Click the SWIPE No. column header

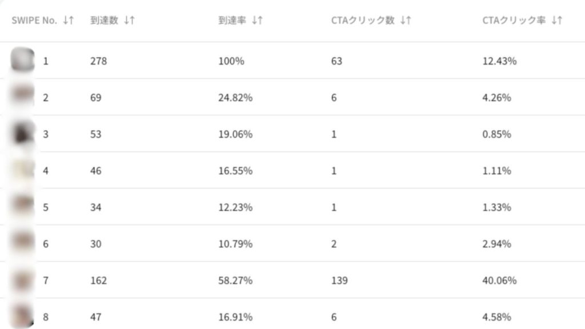(x=34, y=21)
